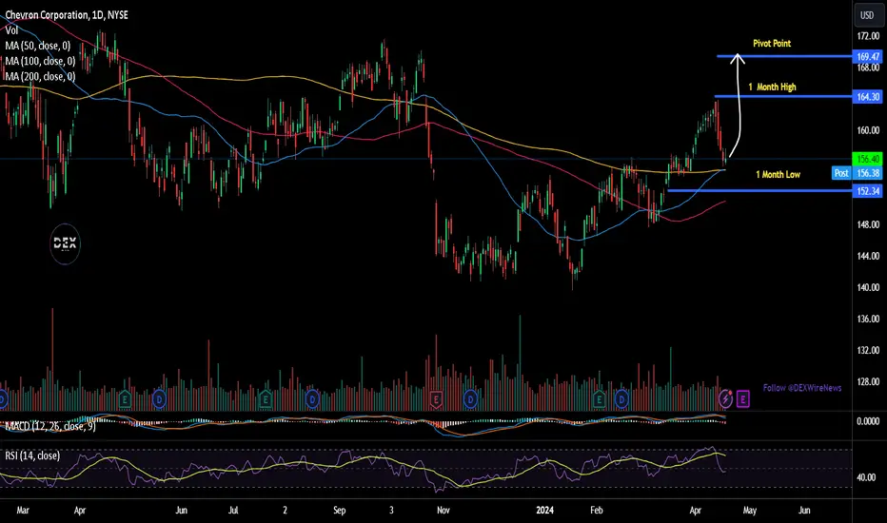The image size is (887, 523).
Task: Click the 152.34 price label
Action: (x=868, y=191)
